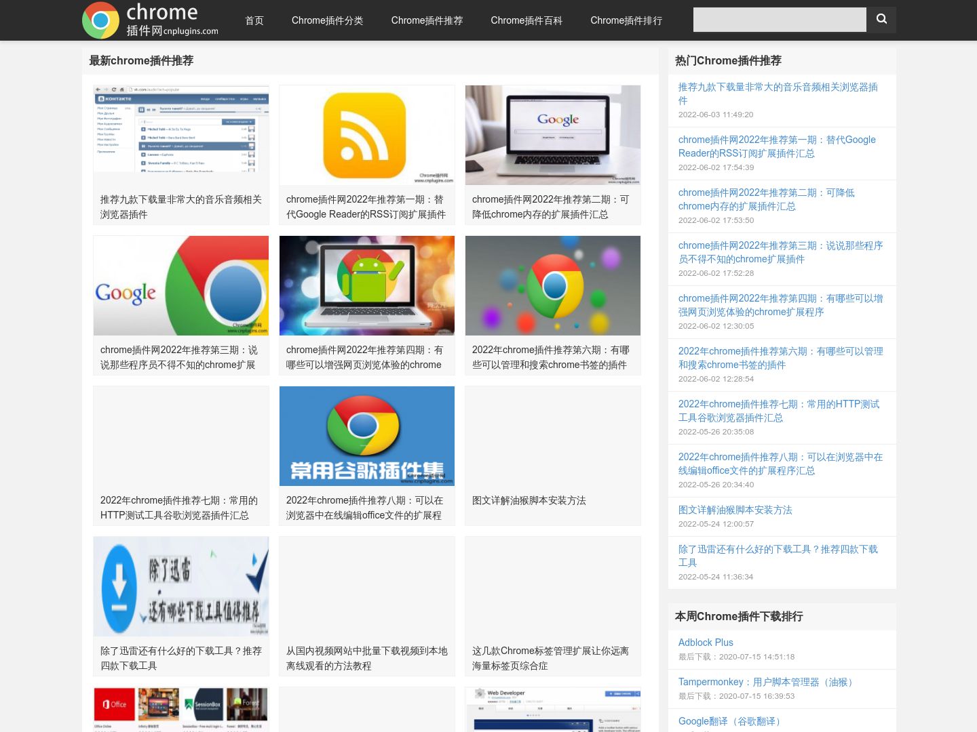The image size is (977, 732).
Task: Click sidebar link 七期 常用的HTTP测试工具
Action: click(x=779, y=411)
